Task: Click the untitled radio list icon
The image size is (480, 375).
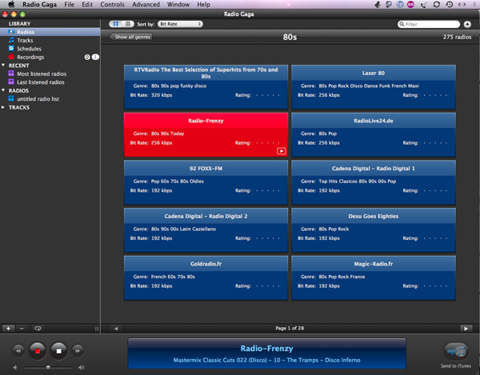Action: point(11,98)
